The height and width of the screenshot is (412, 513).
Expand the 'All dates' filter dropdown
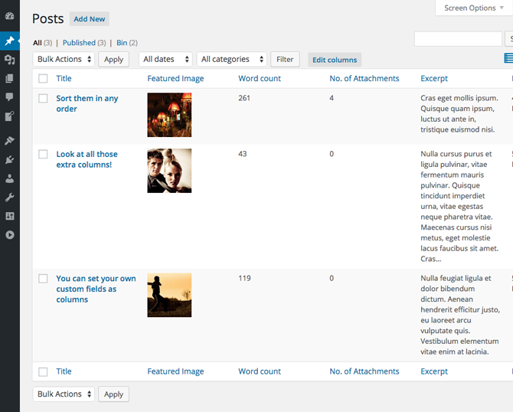point(165,59)
